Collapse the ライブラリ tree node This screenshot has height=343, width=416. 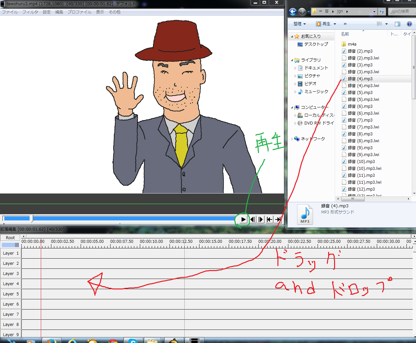(x=292, y=60)
